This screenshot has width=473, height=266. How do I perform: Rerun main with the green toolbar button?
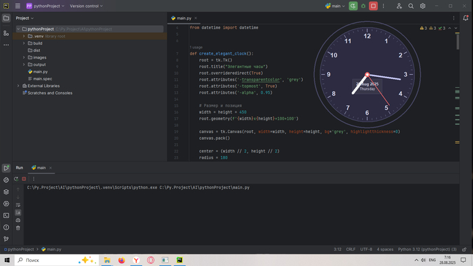[x=353, y=6]
